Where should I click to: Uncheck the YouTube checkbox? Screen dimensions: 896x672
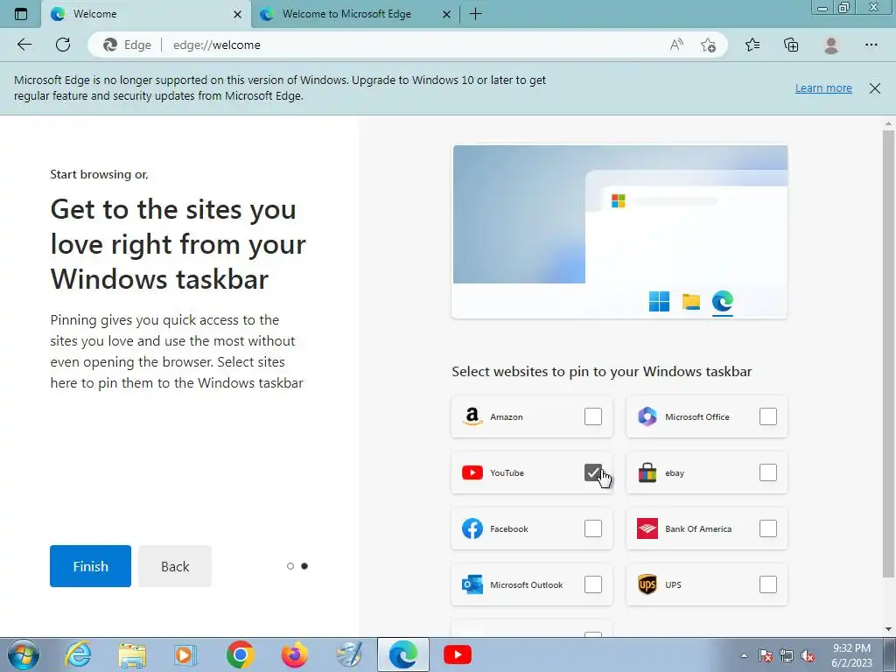(593, 472)
